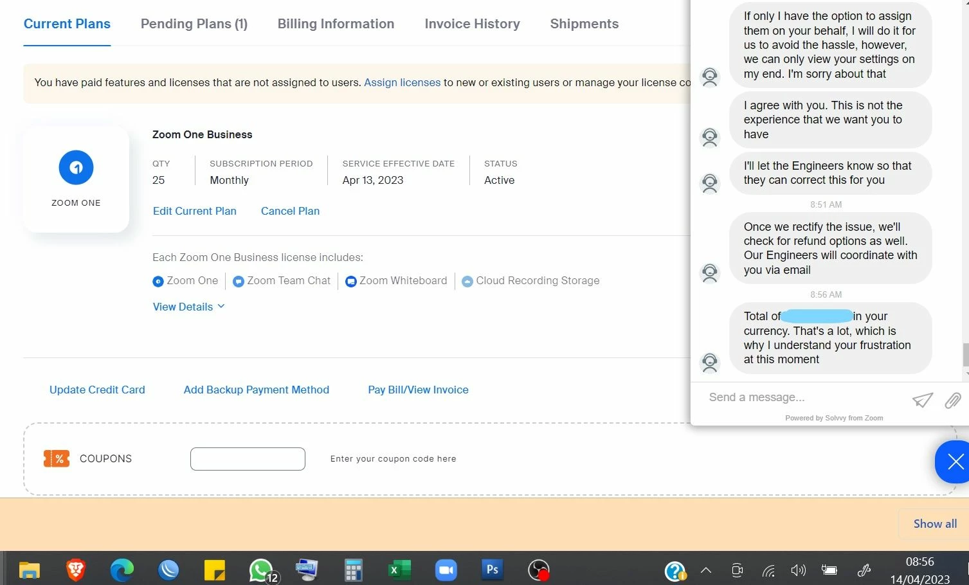Screen dimensions: 969x585
Task: Open the Invoice History tab
Action: (x=472, y=24)
